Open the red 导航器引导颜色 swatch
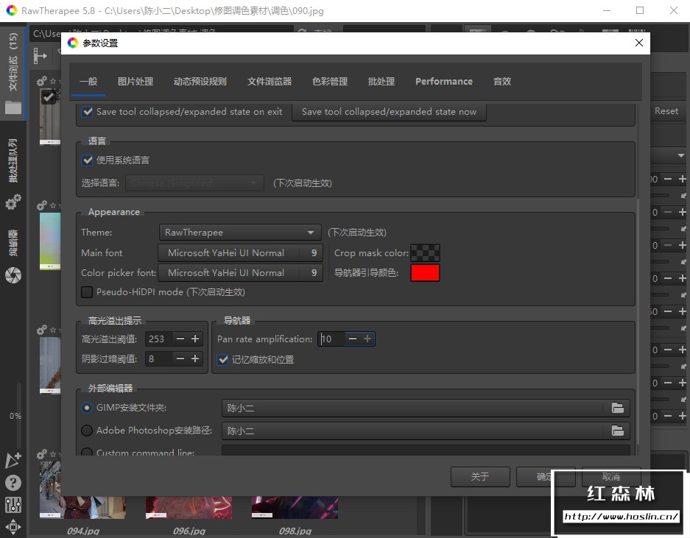690x538 pixels. pyautogui.click(x=425, y=273)
